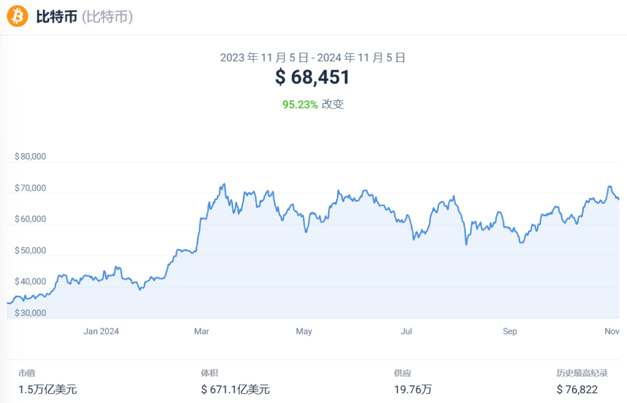
Task: Click the 历史最高纪录 all-time high label
Action: (582, 373)
